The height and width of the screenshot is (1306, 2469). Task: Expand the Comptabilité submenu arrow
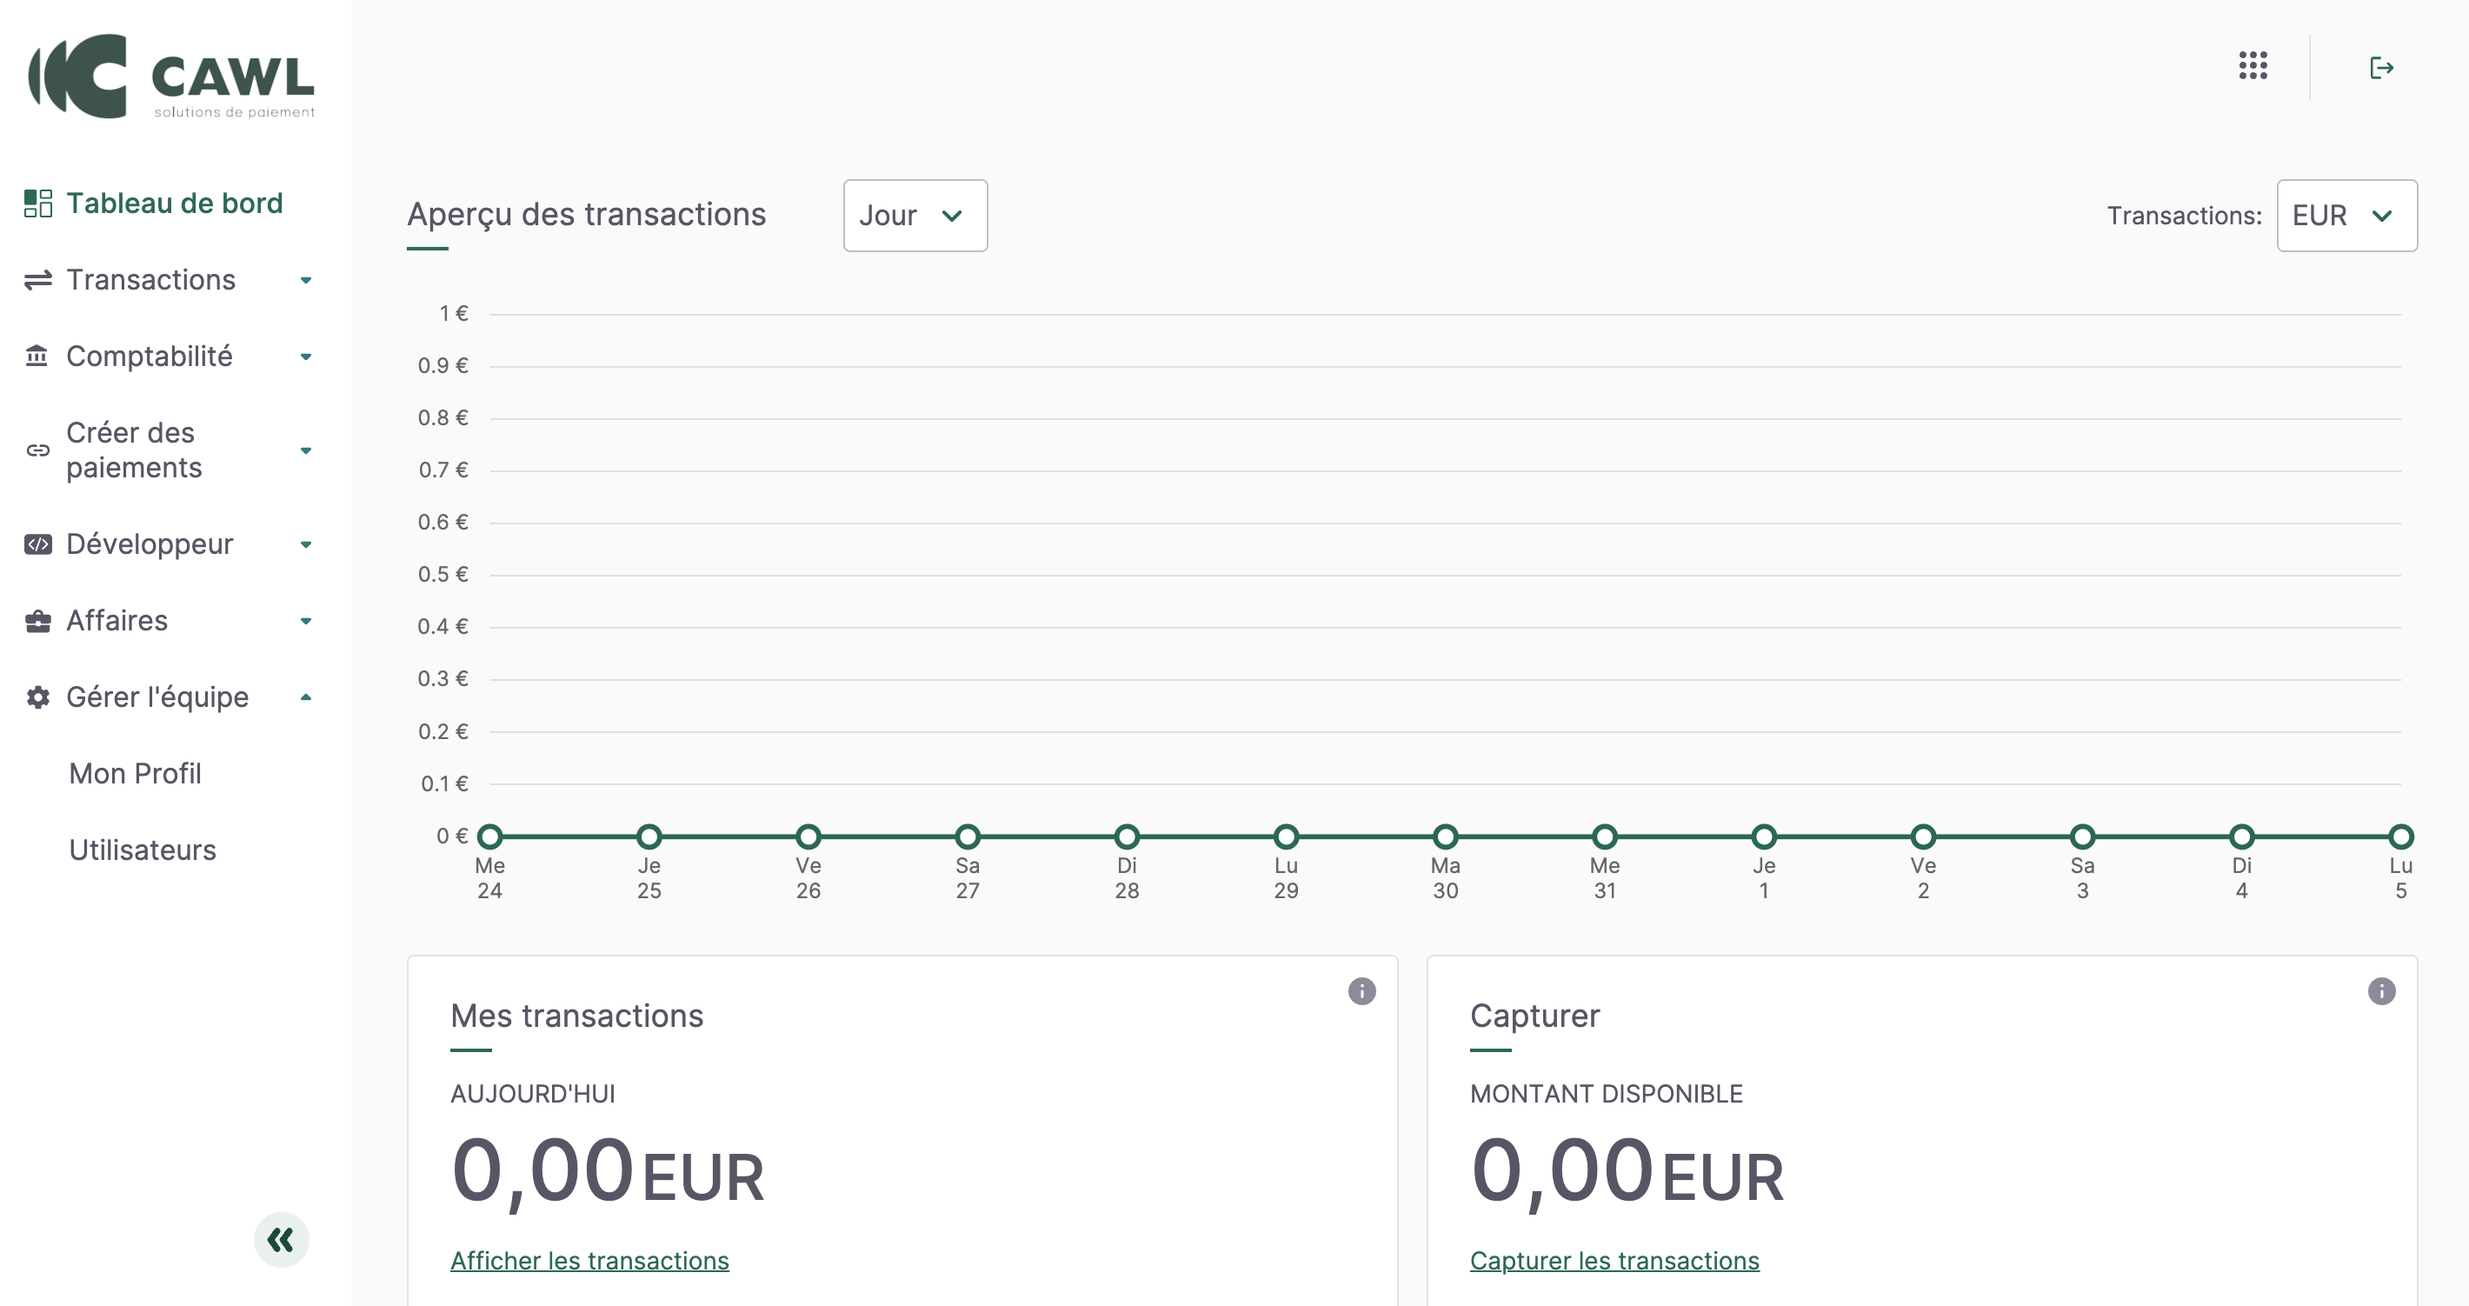pos(306,356)
